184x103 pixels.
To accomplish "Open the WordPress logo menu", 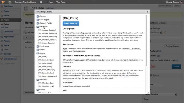I will pos(10,2).
